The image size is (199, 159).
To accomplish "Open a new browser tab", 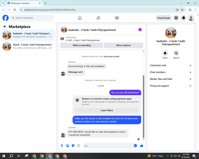I will [x=45, y=3].
